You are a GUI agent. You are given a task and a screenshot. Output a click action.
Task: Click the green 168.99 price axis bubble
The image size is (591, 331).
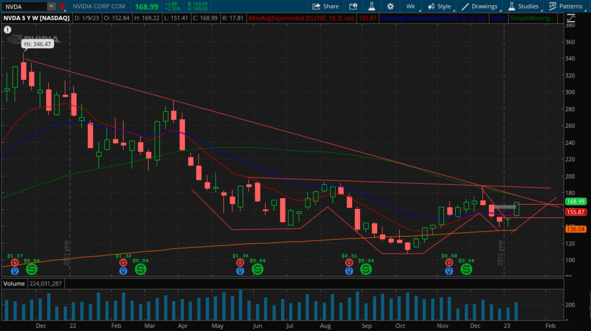pos(576,202)
